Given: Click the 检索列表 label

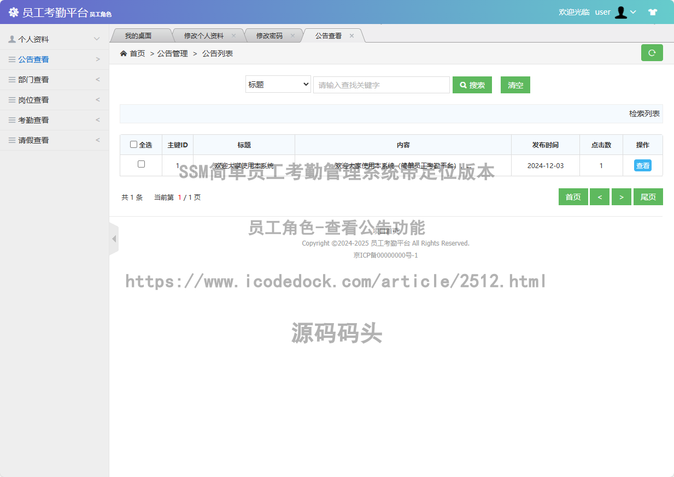Looking at the screenshot, I should pyautogui.click(x=644, y=114).
